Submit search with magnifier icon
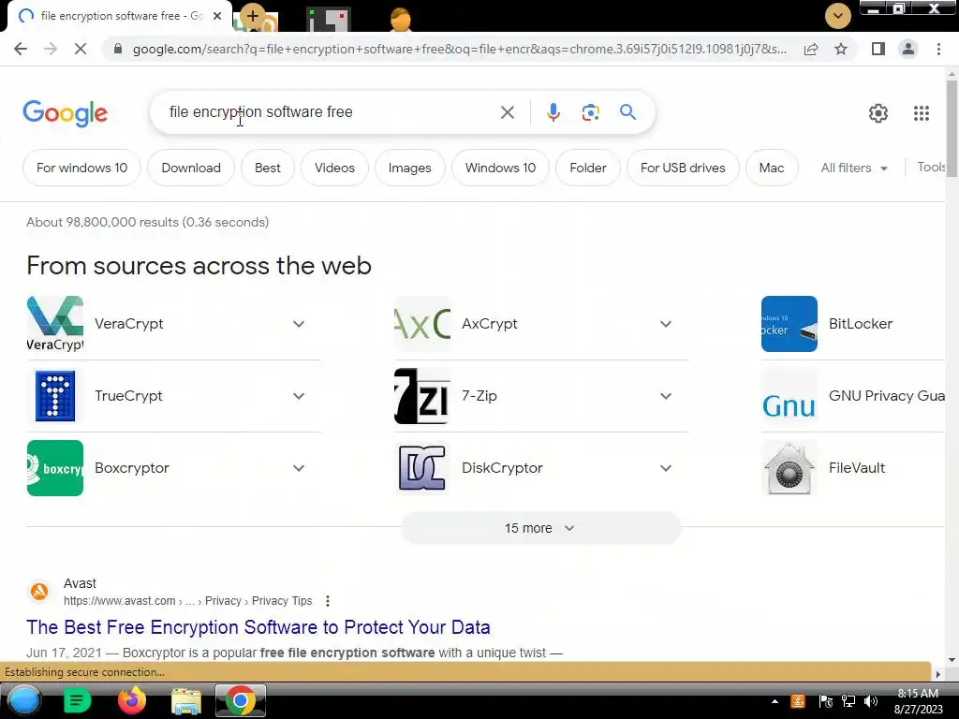 tap(627, 112)
